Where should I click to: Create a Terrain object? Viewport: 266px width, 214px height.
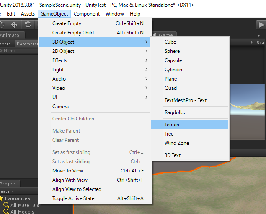point(190,125)
